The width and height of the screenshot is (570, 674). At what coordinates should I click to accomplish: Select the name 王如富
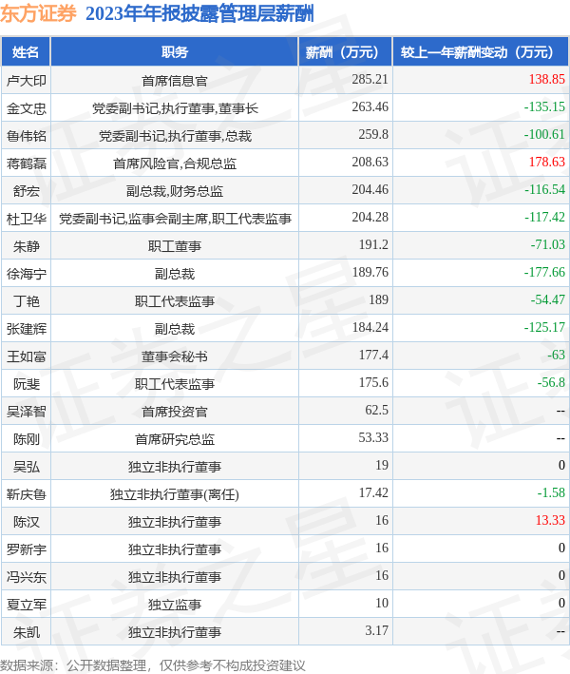27,356
